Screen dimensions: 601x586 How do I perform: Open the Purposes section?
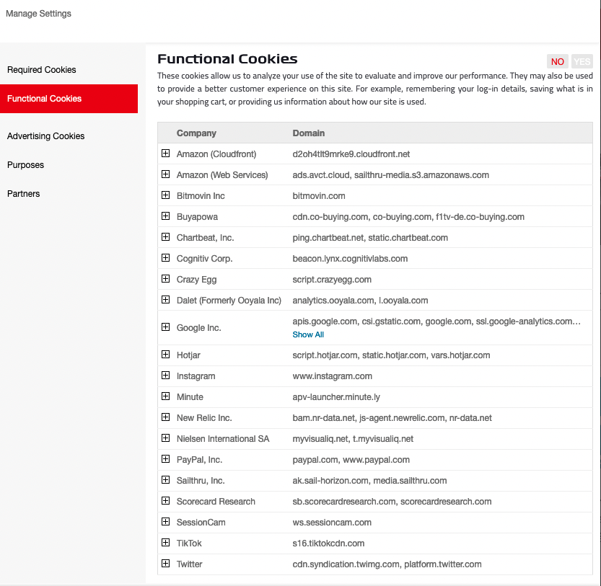coord(26,165)
